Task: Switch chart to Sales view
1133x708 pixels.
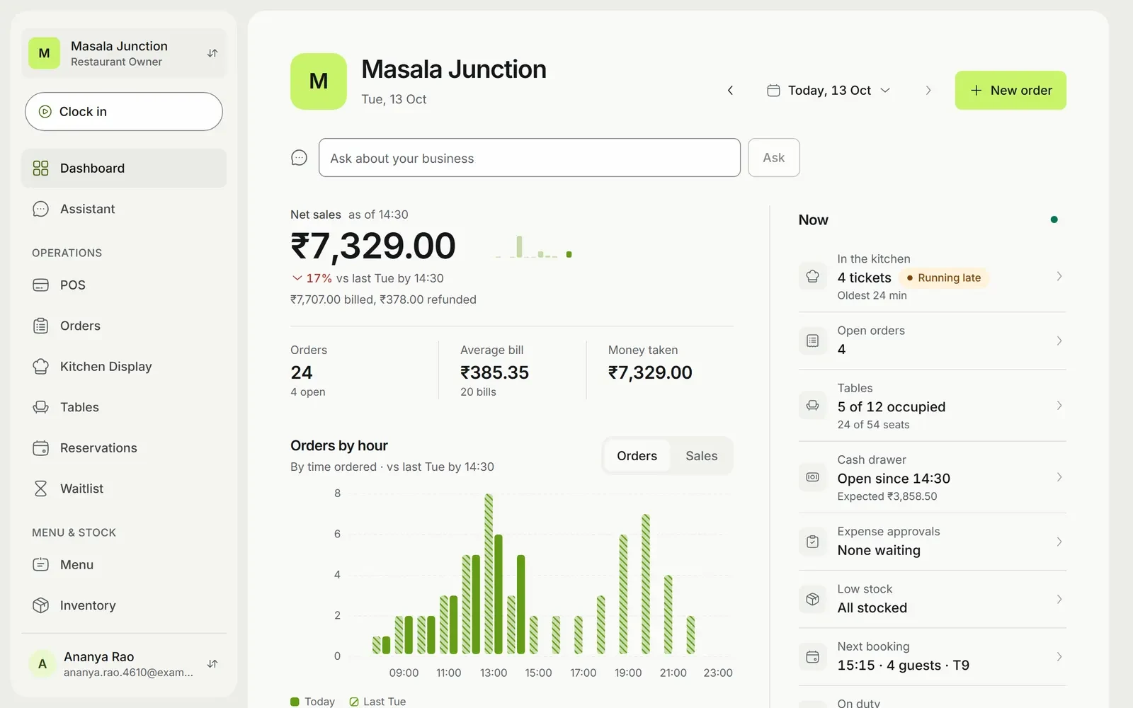Action: (701, 456)
